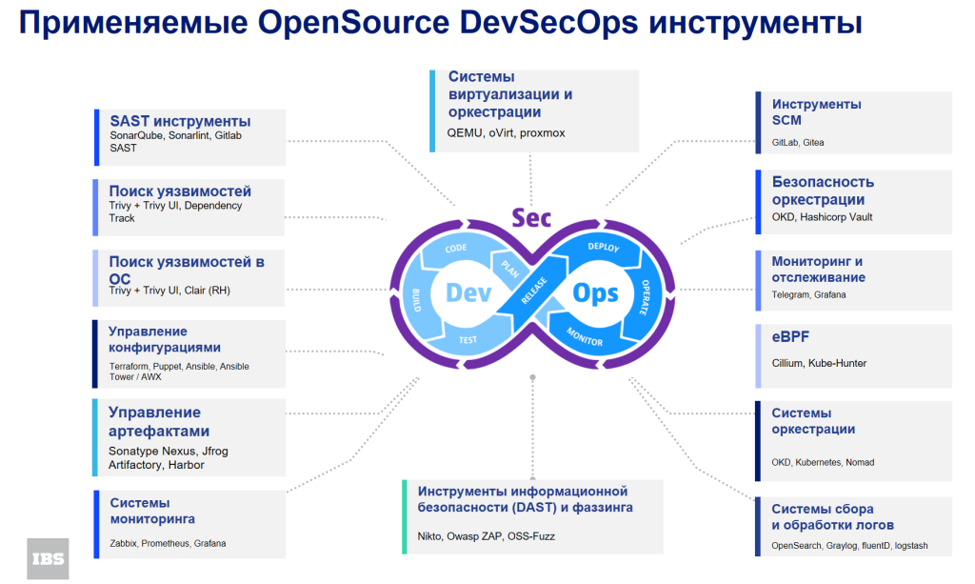Click the 'Trivy + Trivy UI, Clair (RH)' text
The height and width of the screenshot is (584, 975).
[169, 291]
